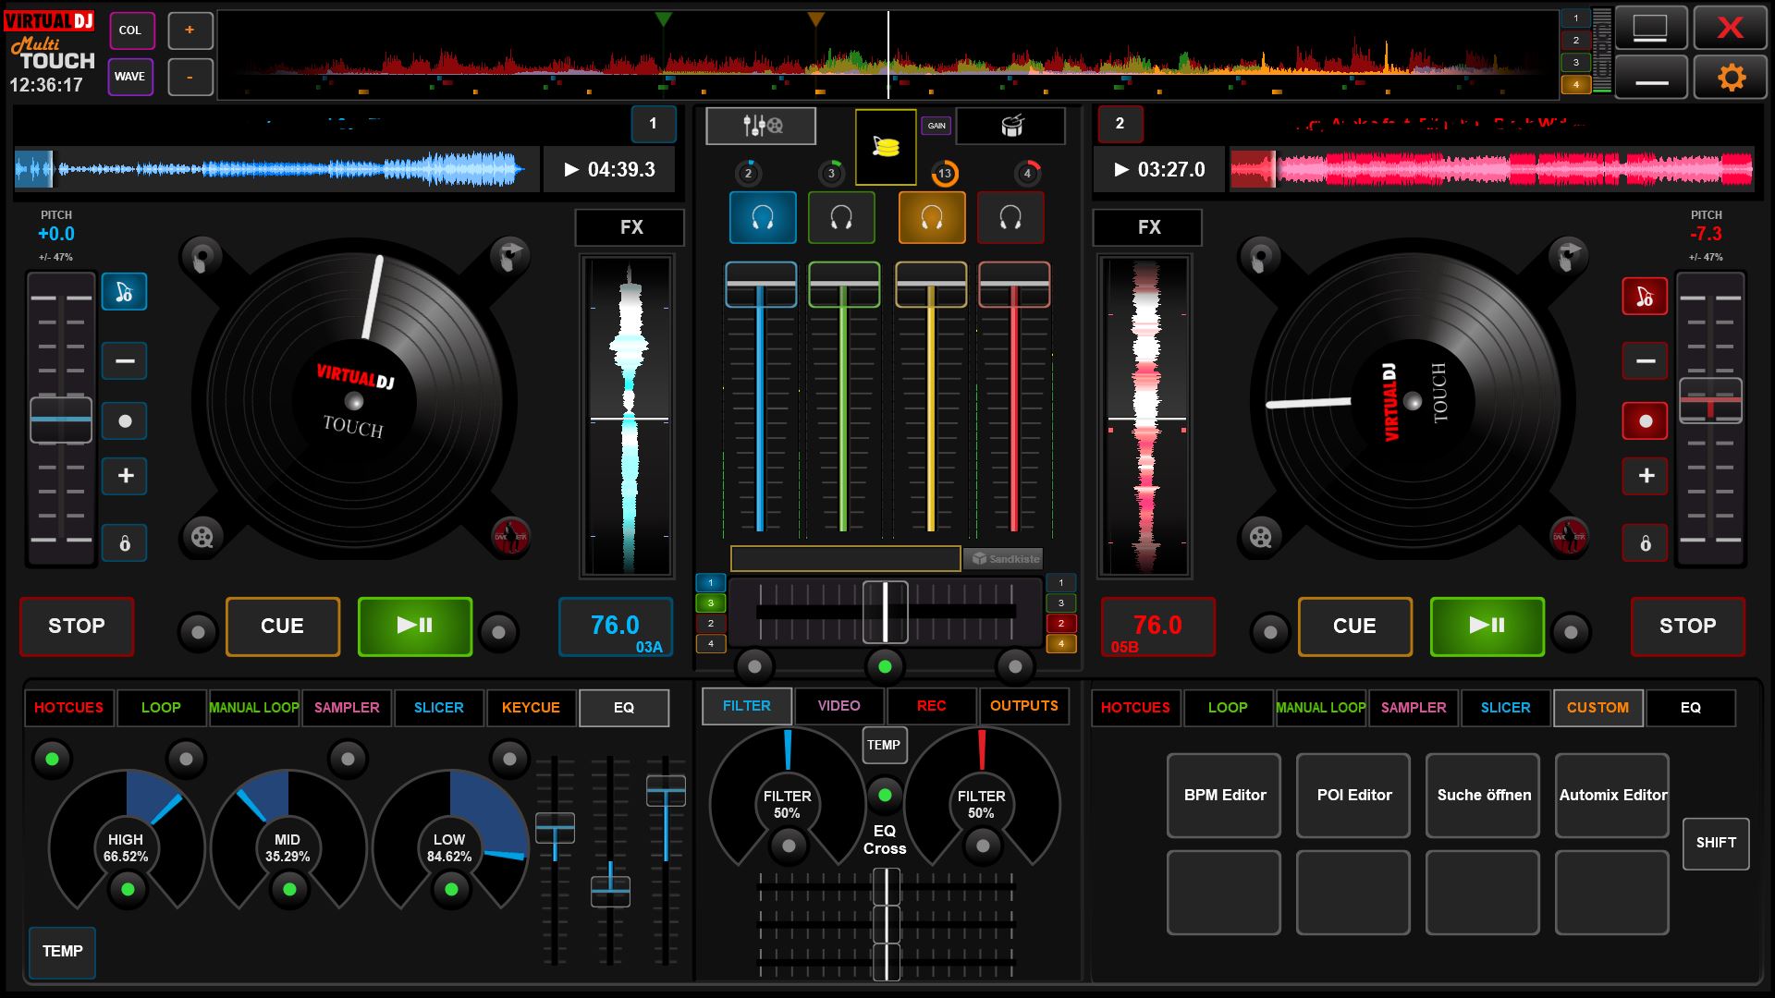Screen dimensions: 1775x998
Task: Click right deck pitch plus button
Action: pyautogui.click(x=1645, y=476)
